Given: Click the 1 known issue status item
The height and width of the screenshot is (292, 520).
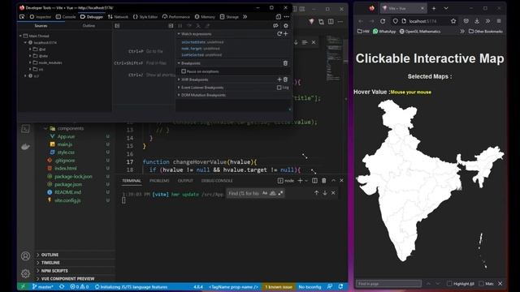Looking at the screenshot, I should [279, 286].
